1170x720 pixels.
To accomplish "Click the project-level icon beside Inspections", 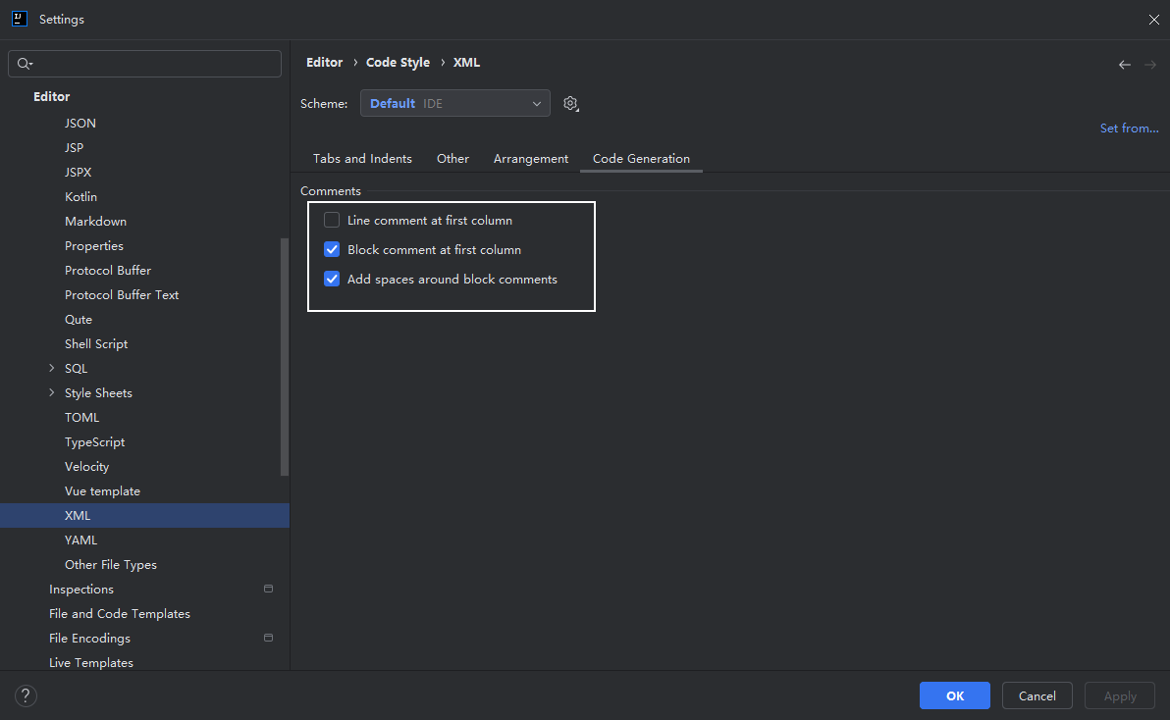I will [x=268, y=589].
